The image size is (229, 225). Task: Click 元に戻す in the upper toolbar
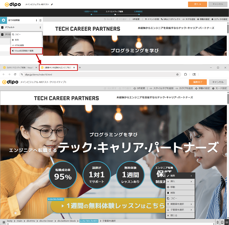[x=109, y=19]
